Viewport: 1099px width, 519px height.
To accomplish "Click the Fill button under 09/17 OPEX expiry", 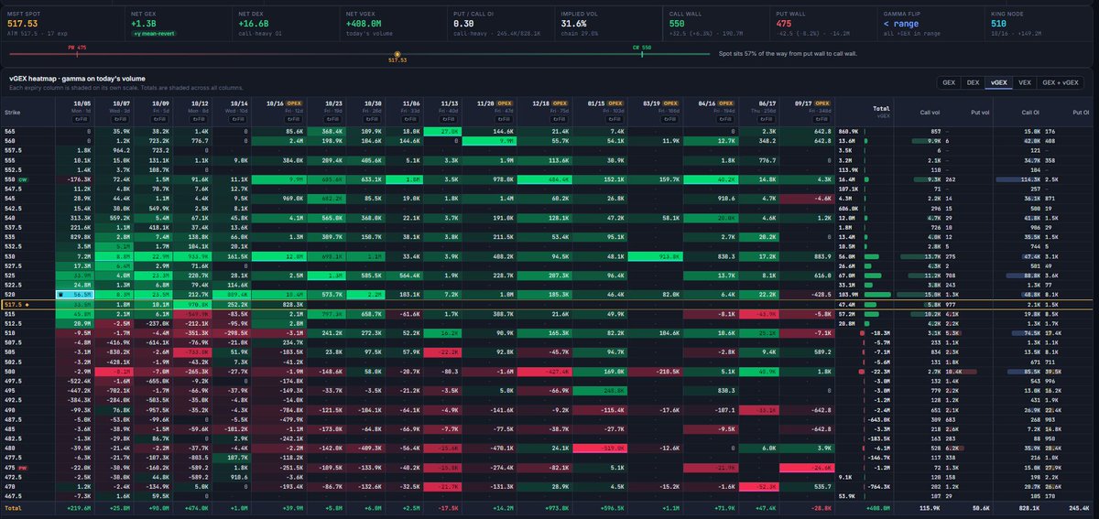I will 821,119.
